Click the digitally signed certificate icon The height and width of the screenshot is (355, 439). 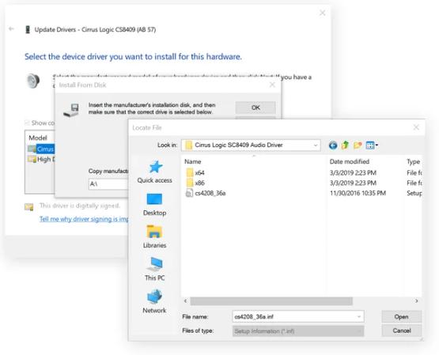click(28, 206)
